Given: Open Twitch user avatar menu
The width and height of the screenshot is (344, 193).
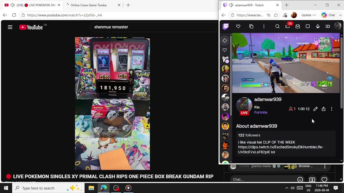Looking at the screenshot, I should [x=338, y=26].
